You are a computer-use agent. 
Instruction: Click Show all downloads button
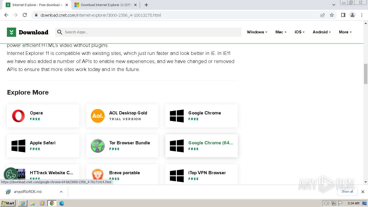tap(347, 191)
